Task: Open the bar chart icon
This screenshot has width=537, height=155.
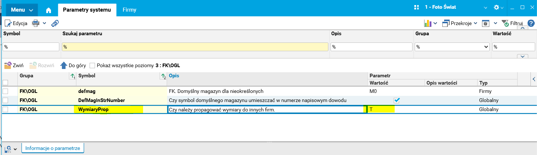Action: (x=428, y=23)
